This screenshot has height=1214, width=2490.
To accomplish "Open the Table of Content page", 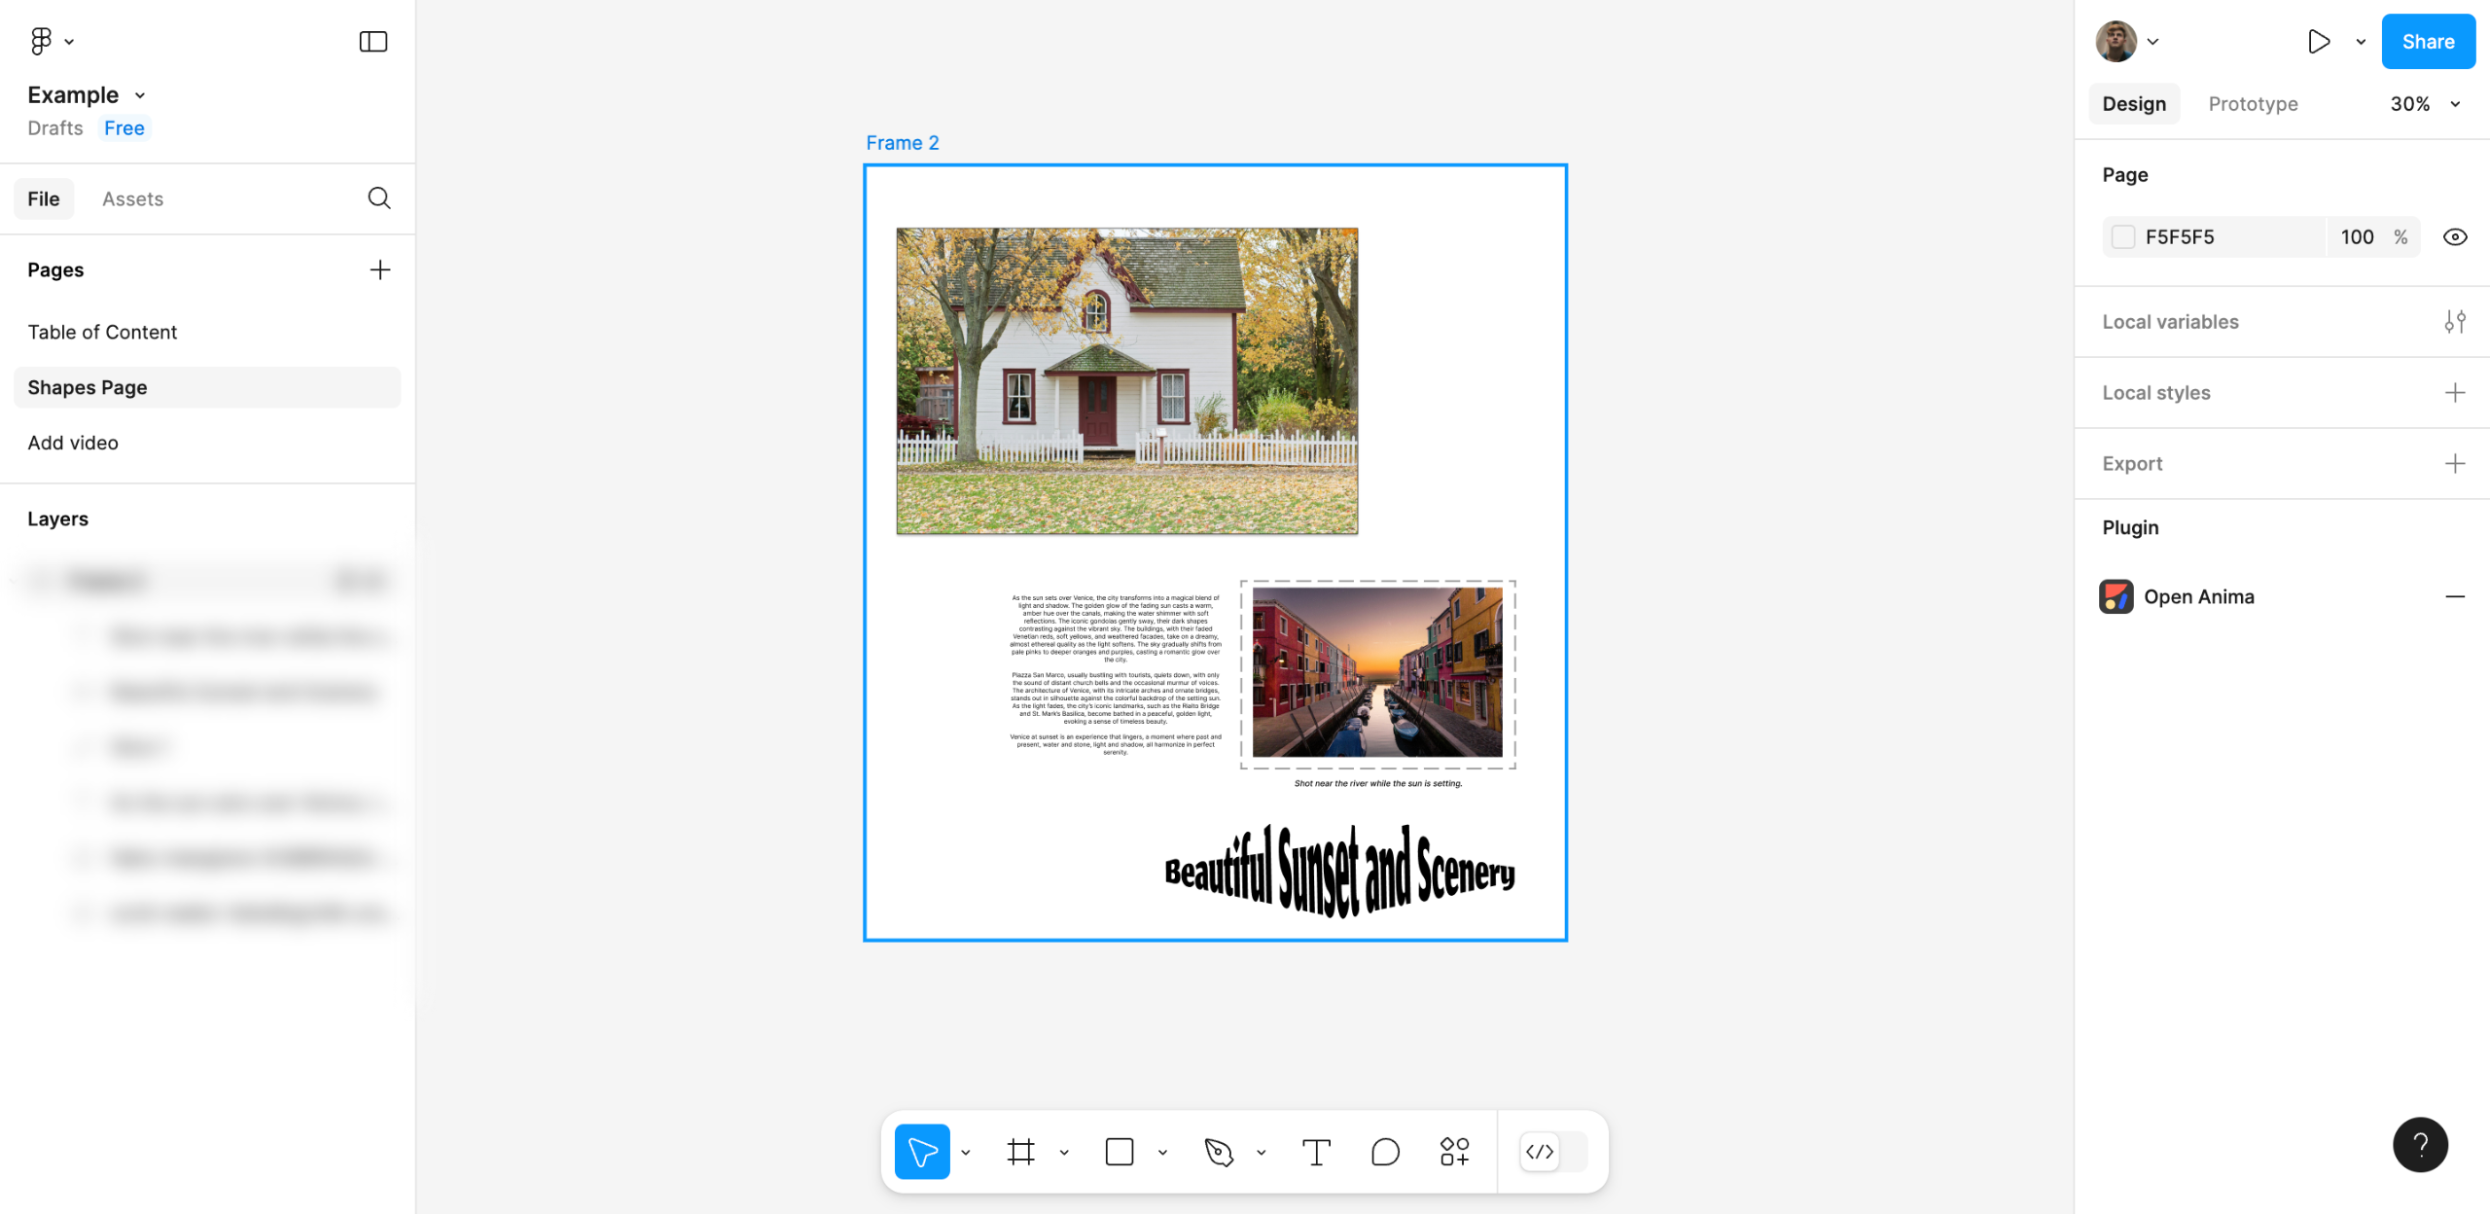I will point(102,332).
